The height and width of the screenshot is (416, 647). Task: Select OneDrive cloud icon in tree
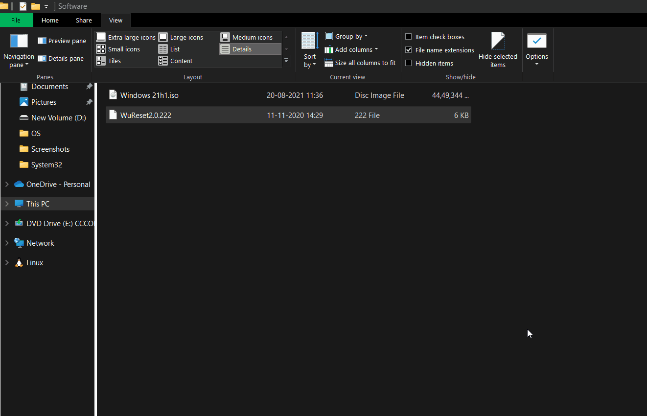click(x=19, y=185)
